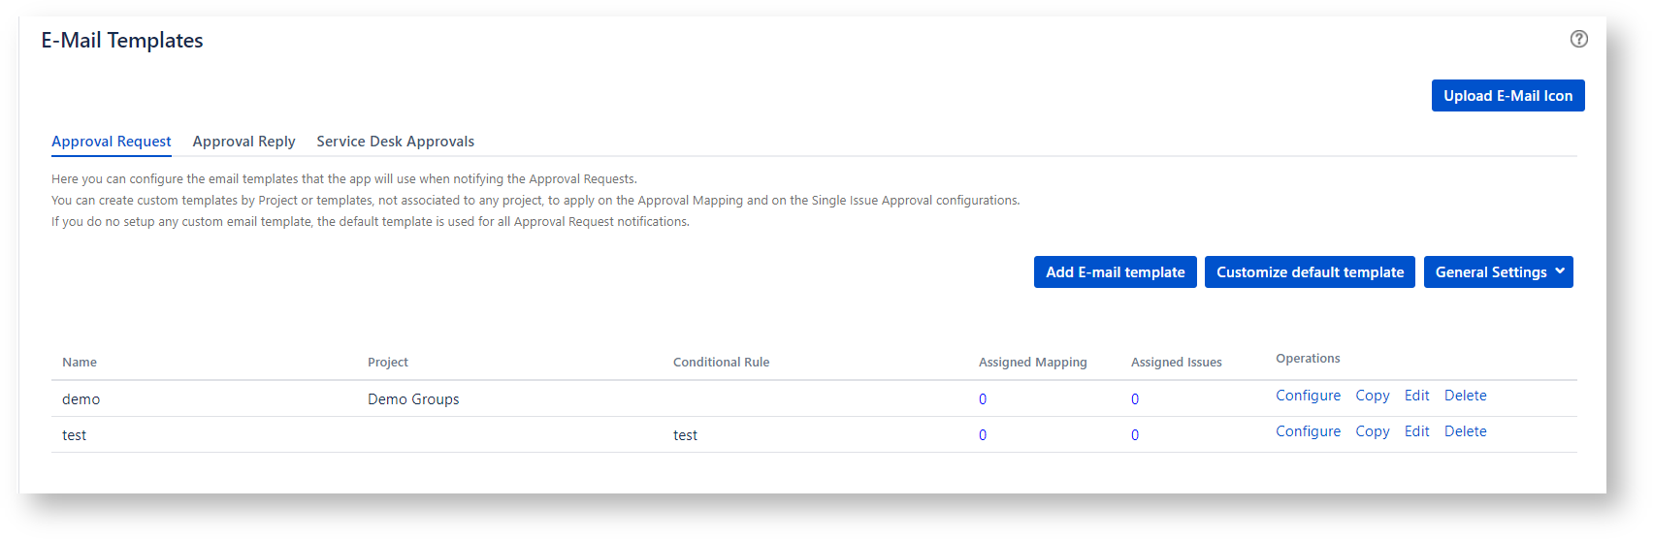Image resolution: width=1653 pixels, height=540 pixels.
Task: Delete the test template
Action: pos(1465,431)
